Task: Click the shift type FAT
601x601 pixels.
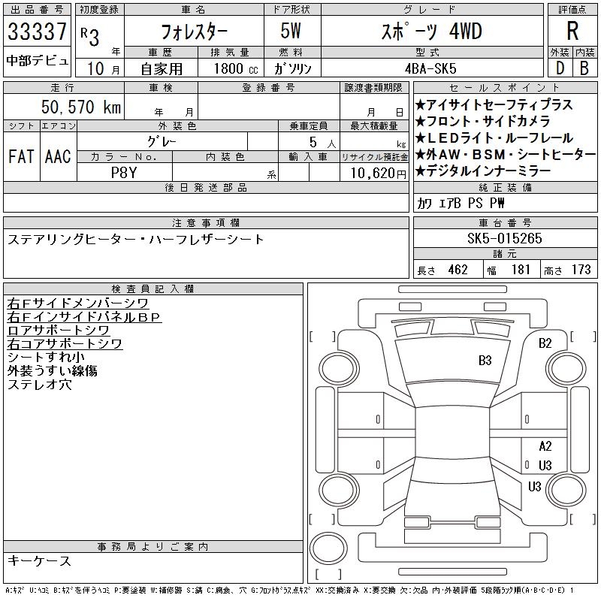Action: coord(21,156)
